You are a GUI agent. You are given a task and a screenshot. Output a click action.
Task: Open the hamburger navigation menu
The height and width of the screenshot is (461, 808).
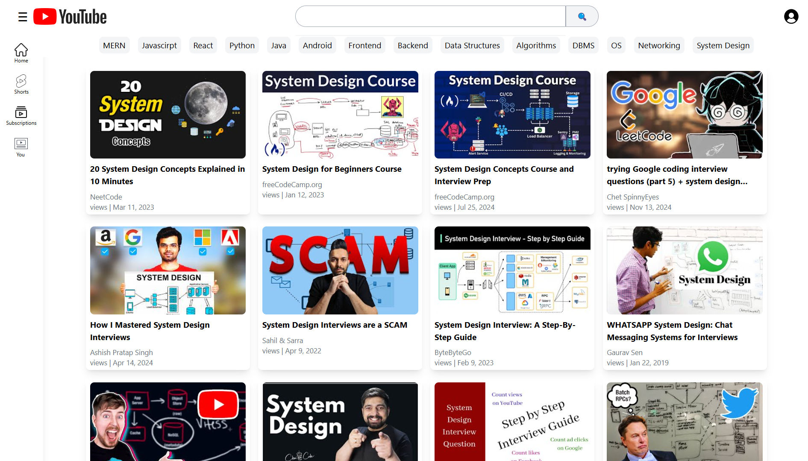pyautogui.click(x=22, y=17)
